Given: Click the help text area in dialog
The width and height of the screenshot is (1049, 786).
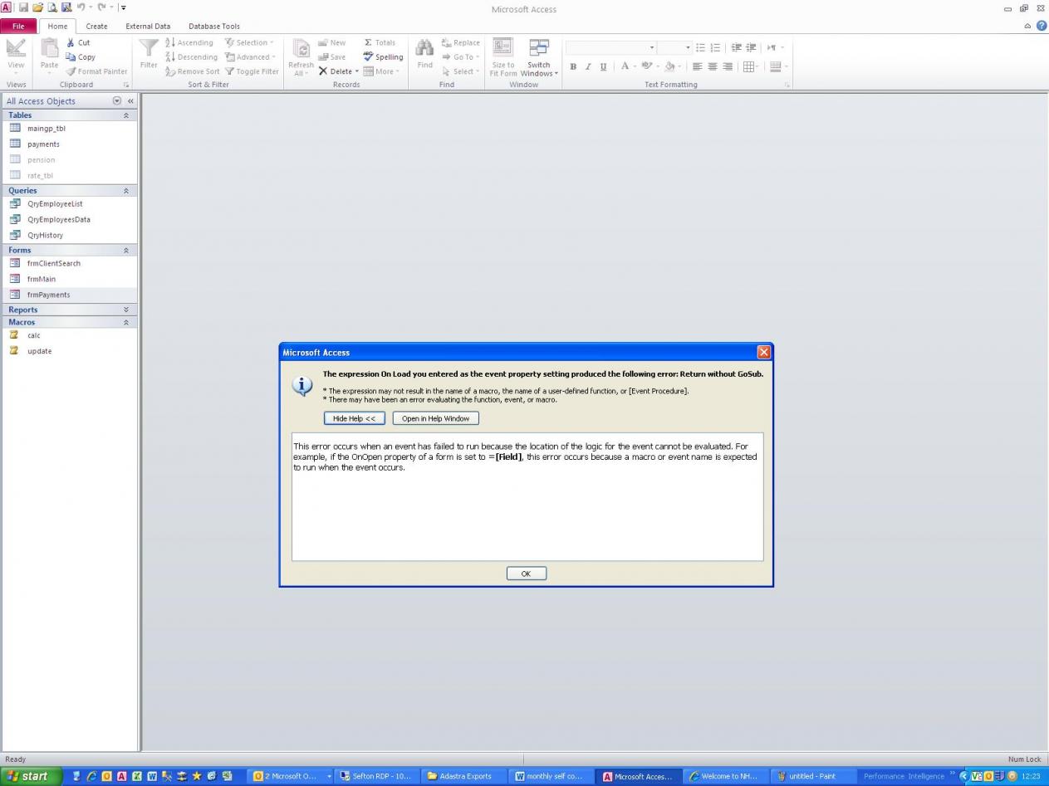Looking at the screenshot, I should [527, 496].
